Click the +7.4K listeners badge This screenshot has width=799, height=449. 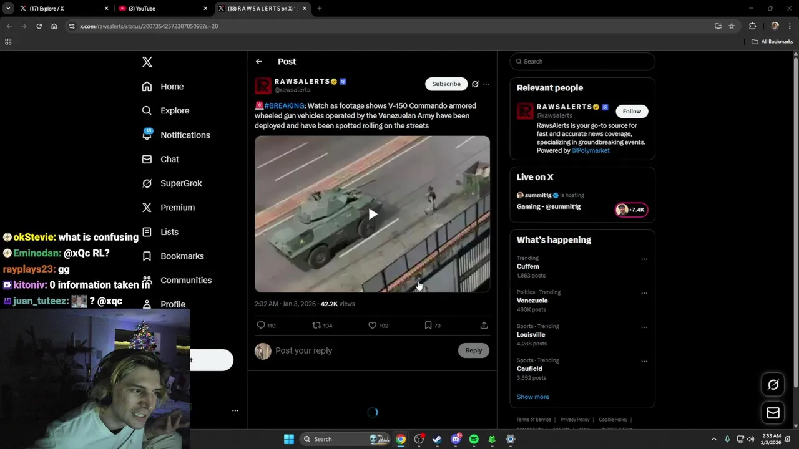click(x=632, y=210)
